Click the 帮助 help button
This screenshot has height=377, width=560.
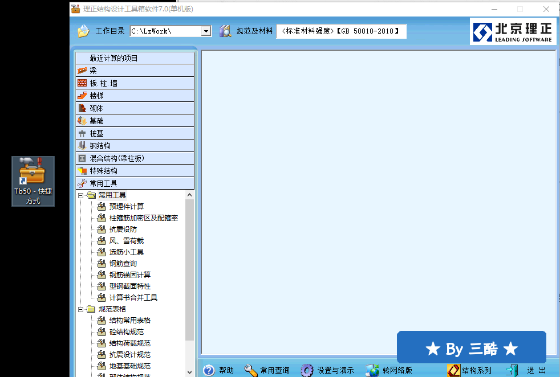point(218,371)
